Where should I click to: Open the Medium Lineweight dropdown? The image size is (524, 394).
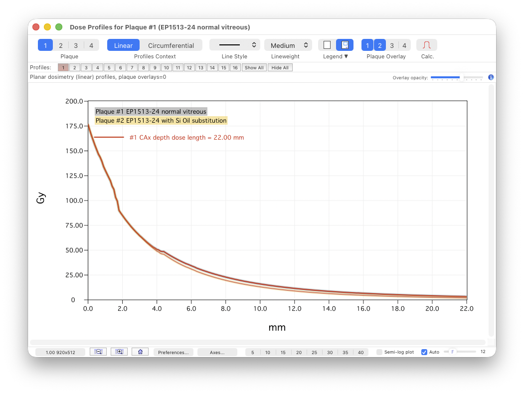point(288,45)
